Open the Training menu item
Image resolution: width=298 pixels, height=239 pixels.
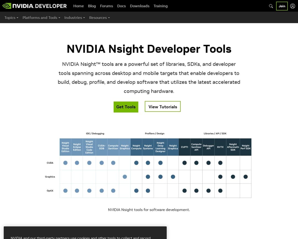click(x=161, y=6)
